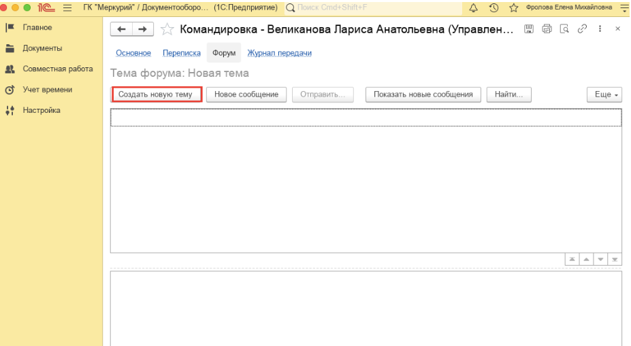Open the print preview icon
The image size is (631, 346).
click(564, 29)
